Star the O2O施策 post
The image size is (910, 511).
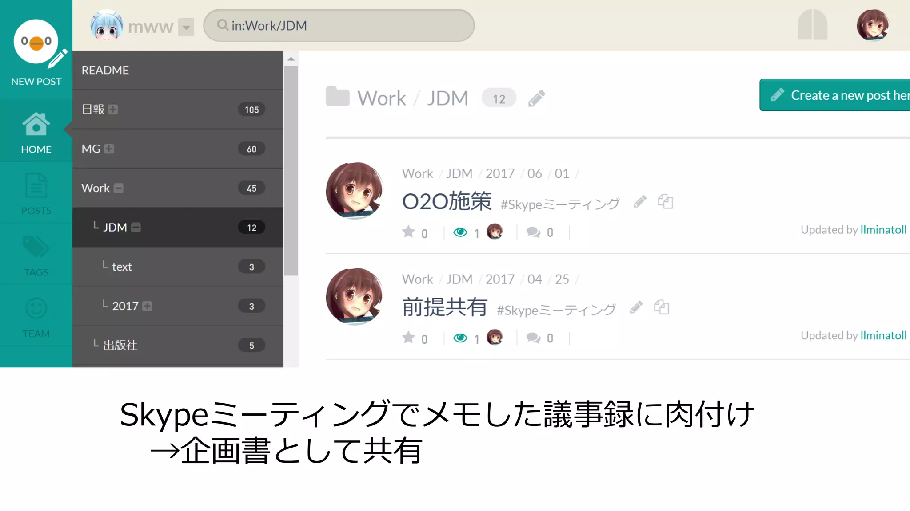pyautogui.click(x=408, y=232)
